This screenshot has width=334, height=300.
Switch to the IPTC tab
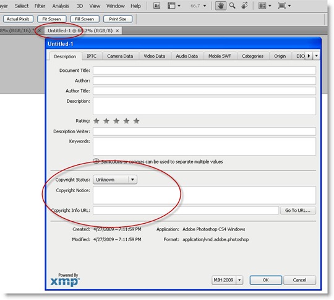pyautogui.click(x=92, y=56)
